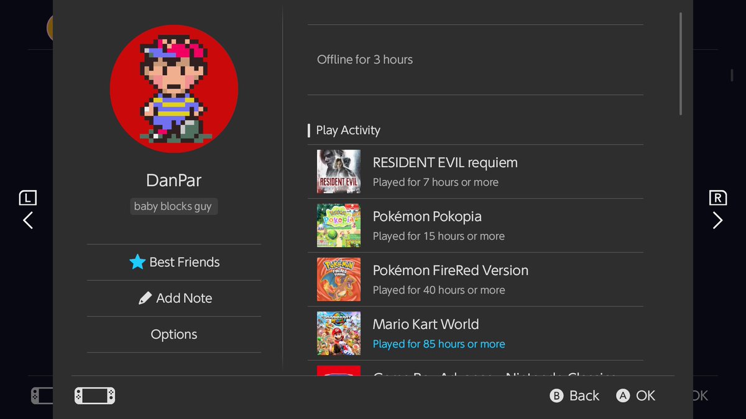Viewport: 746px width, 419px height.
Task: Click the B button icon next to Back
Action: click(556, 395)
